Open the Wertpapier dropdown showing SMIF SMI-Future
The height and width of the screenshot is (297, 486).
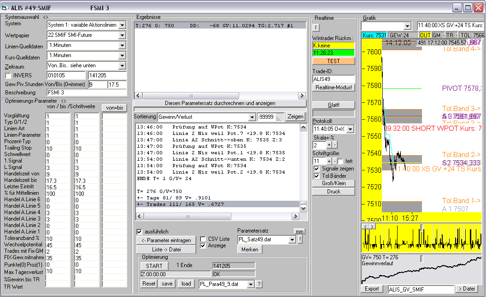[122, 35]
